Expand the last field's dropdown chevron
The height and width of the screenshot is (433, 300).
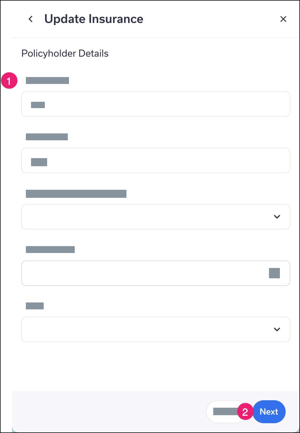click(277, 329)
